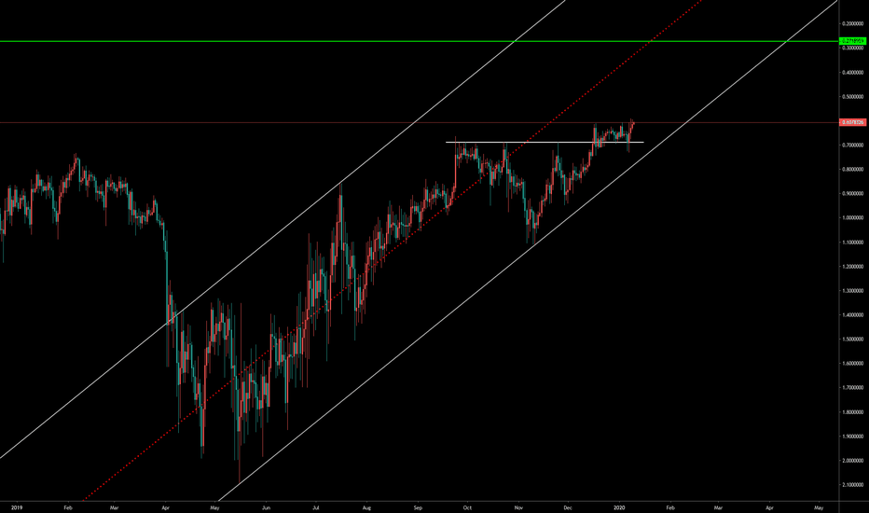Click the 1.5000000 price axis label
Screen dimensions: 869x513
(853, 340)
